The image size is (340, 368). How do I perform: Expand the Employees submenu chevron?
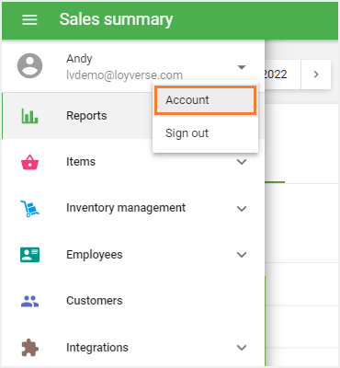(x=242, y=255)
